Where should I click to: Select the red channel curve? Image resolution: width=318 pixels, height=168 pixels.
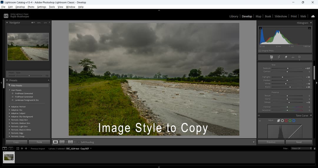(x=286, y=121)
